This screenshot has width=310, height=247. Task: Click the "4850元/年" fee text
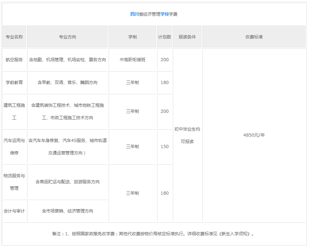coord(254,135)
